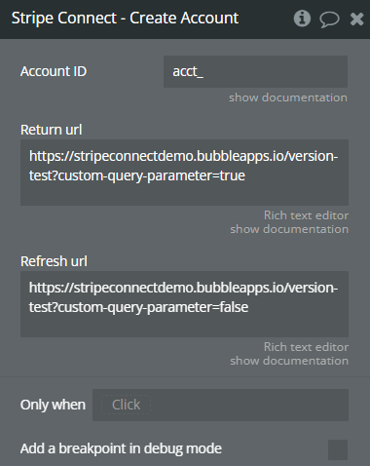Show documentation below Refresh url
370x466 pixels.
289,361
